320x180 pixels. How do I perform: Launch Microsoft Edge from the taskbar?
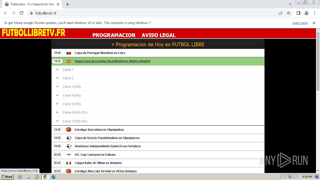(x=54, y=177)
